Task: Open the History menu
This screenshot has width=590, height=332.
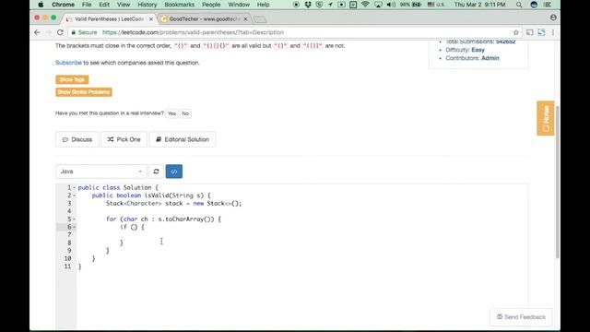Action: coord(147,5)
